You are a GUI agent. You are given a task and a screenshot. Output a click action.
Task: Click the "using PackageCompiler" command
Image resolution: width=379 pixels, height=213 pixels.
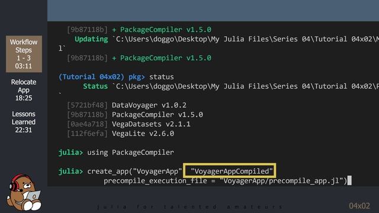click(x=130, y=153)
